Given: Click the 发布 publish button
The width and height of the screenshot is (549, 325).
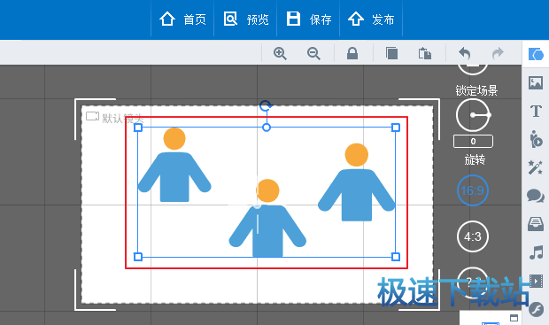Looking at the screenshot, I should coord(371,19).
